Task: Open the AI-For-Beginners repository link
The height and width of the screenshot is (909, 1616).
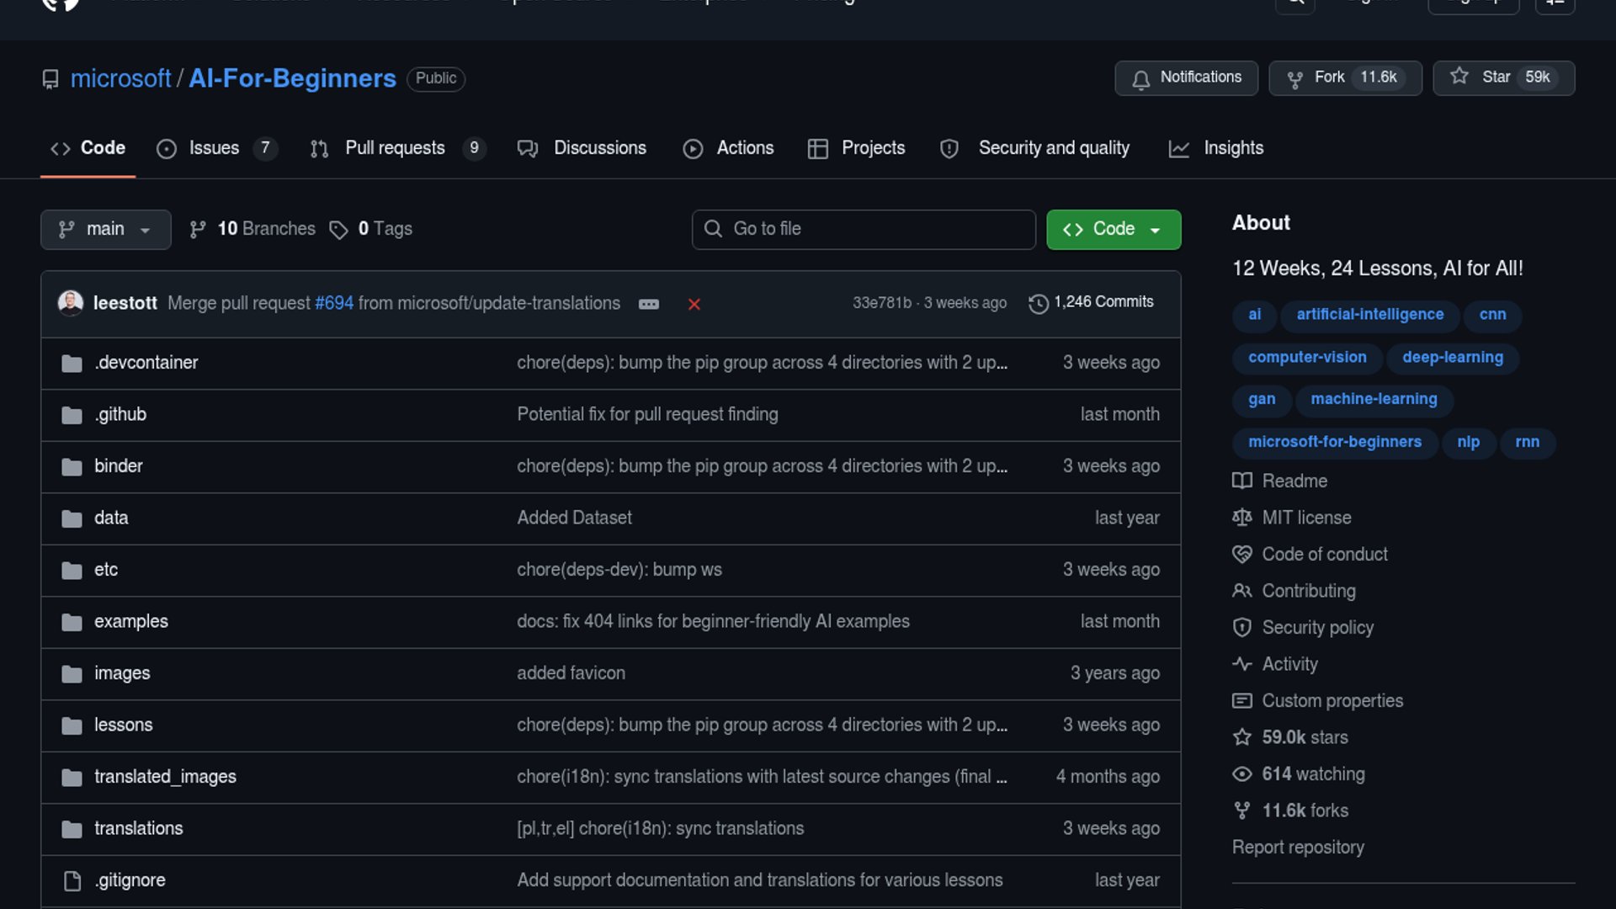Action: [x=292, y=78]
